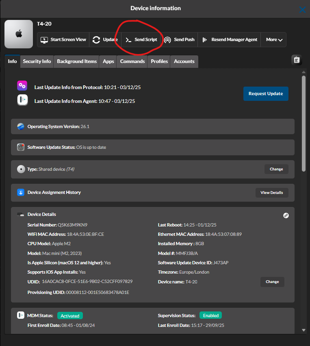
Task: Click the T4-20 device title
Action: (x=44, y=24)
